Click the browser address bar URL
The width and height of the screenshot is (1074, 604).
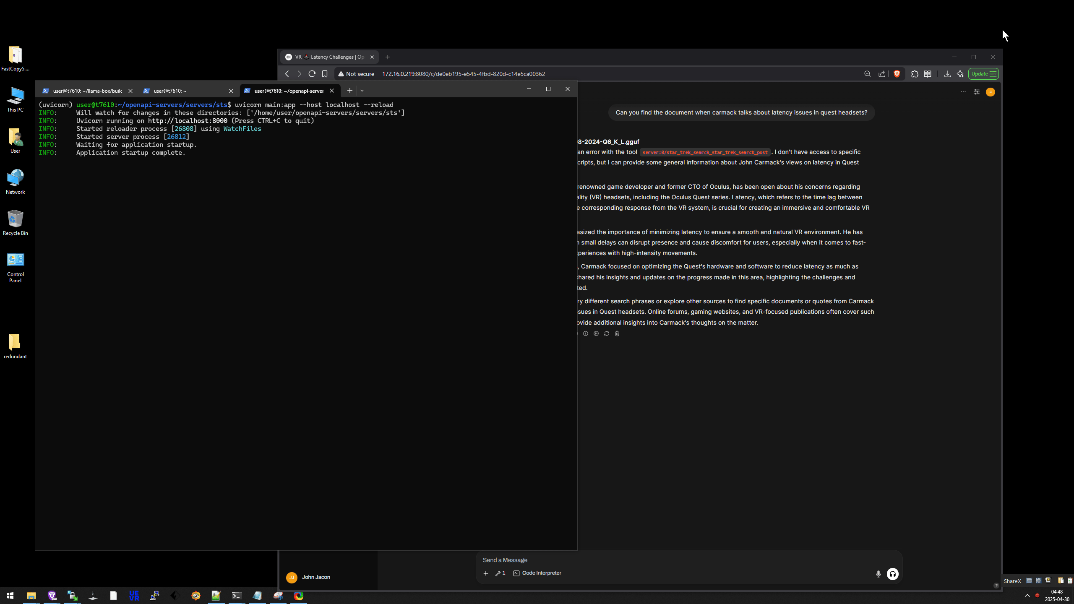[464, 74]
